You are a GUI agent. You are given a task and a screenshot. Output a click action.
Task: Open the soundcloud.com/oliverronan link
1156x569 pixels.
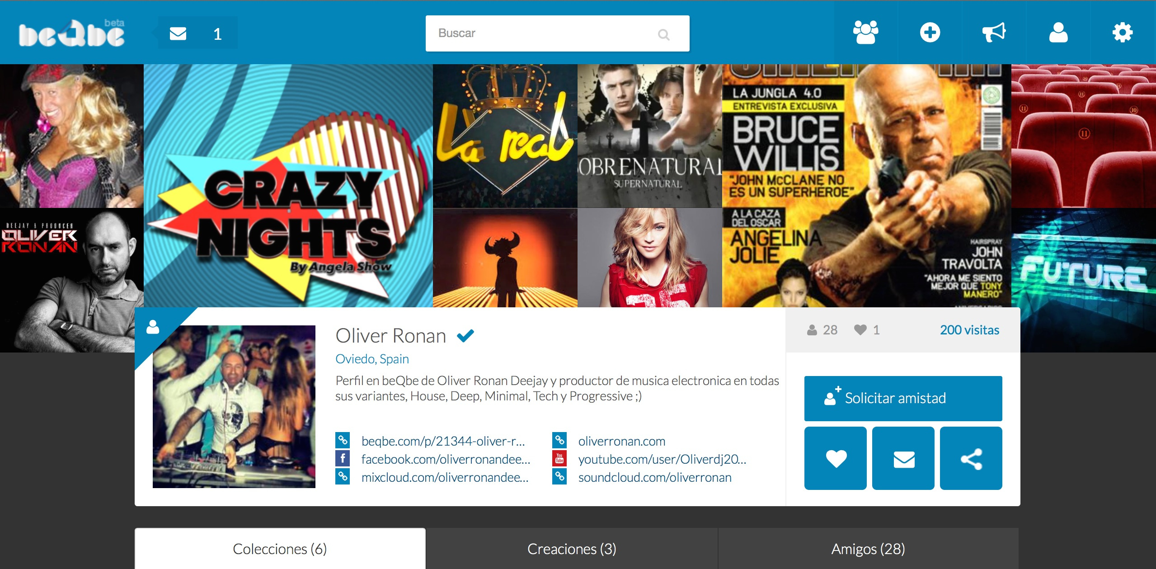coord(655,477)
